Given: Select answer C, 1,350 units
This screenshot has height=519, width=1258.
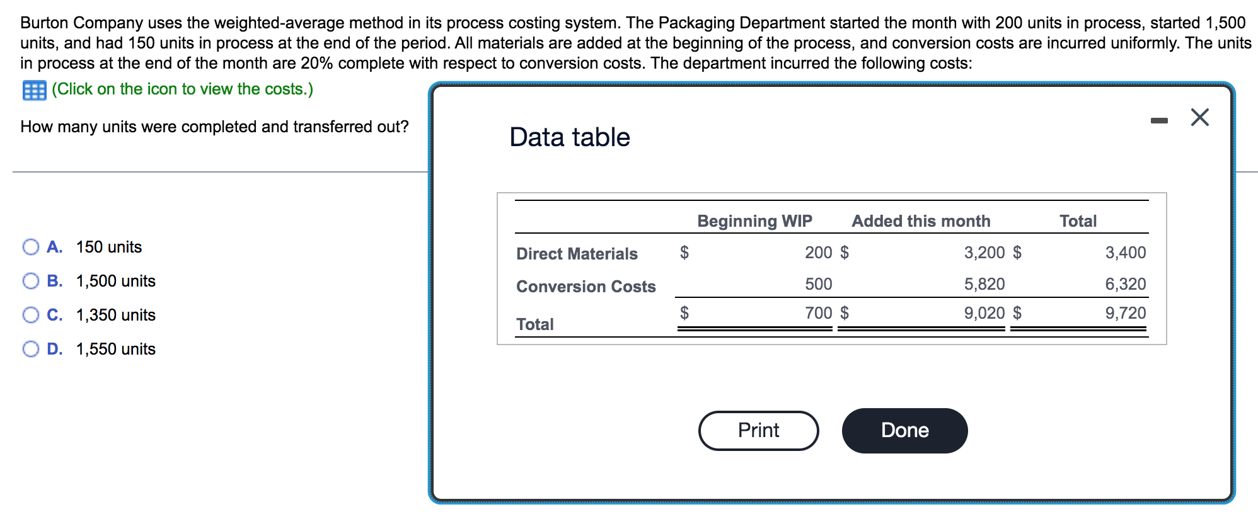Looking at the screenshot, I should (30, 315).
